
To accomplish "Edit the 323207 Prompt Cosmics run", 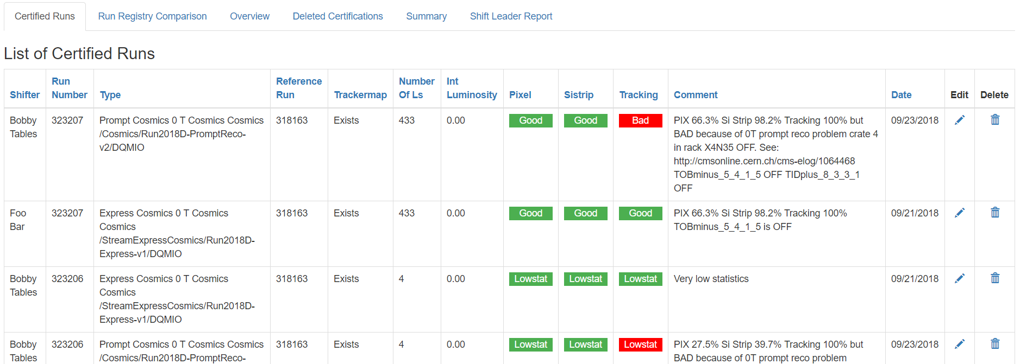I will [960, 120].
